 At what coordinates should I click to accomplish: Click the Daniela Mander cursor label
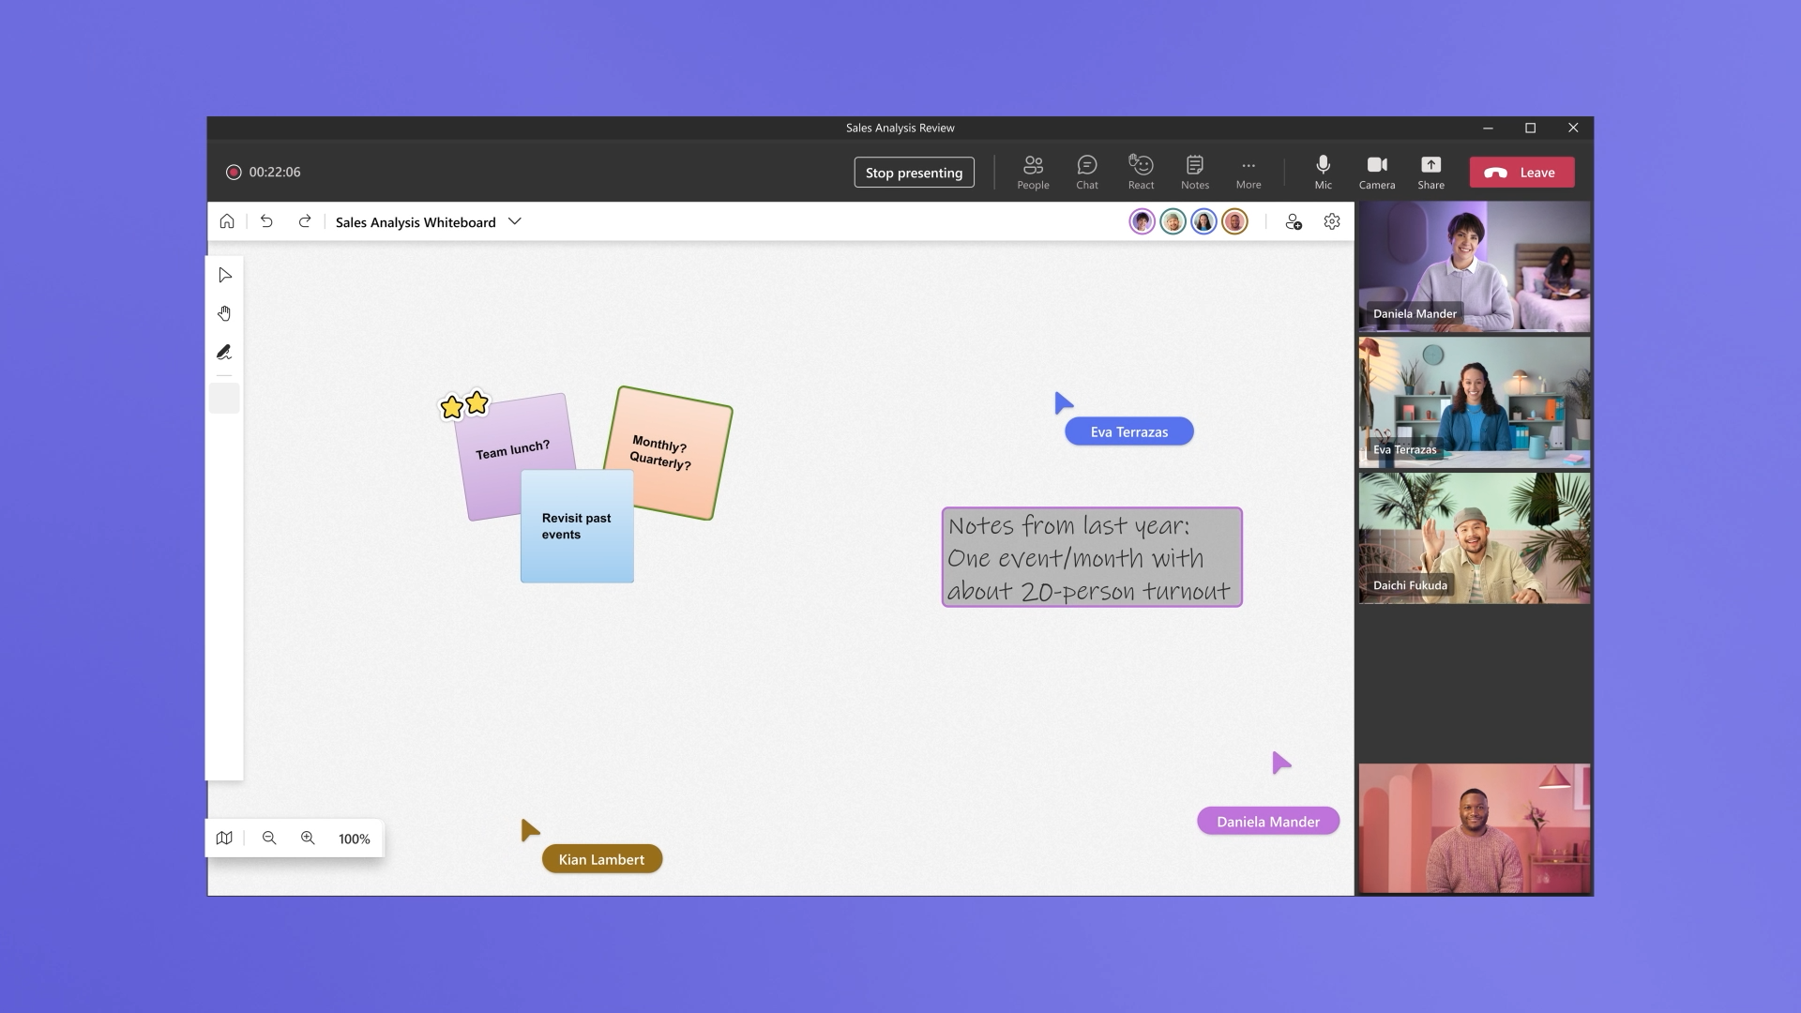click(x=1268, y=822)
